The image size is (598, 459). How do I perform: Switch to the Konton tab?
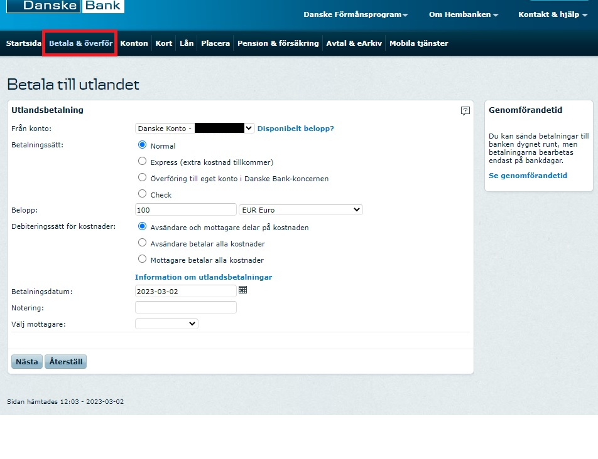134,43
